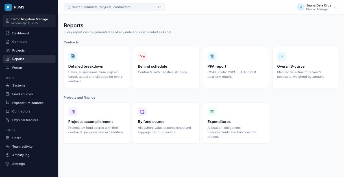Open the Demo Irrigation Management organization switcher

[29, 21]
